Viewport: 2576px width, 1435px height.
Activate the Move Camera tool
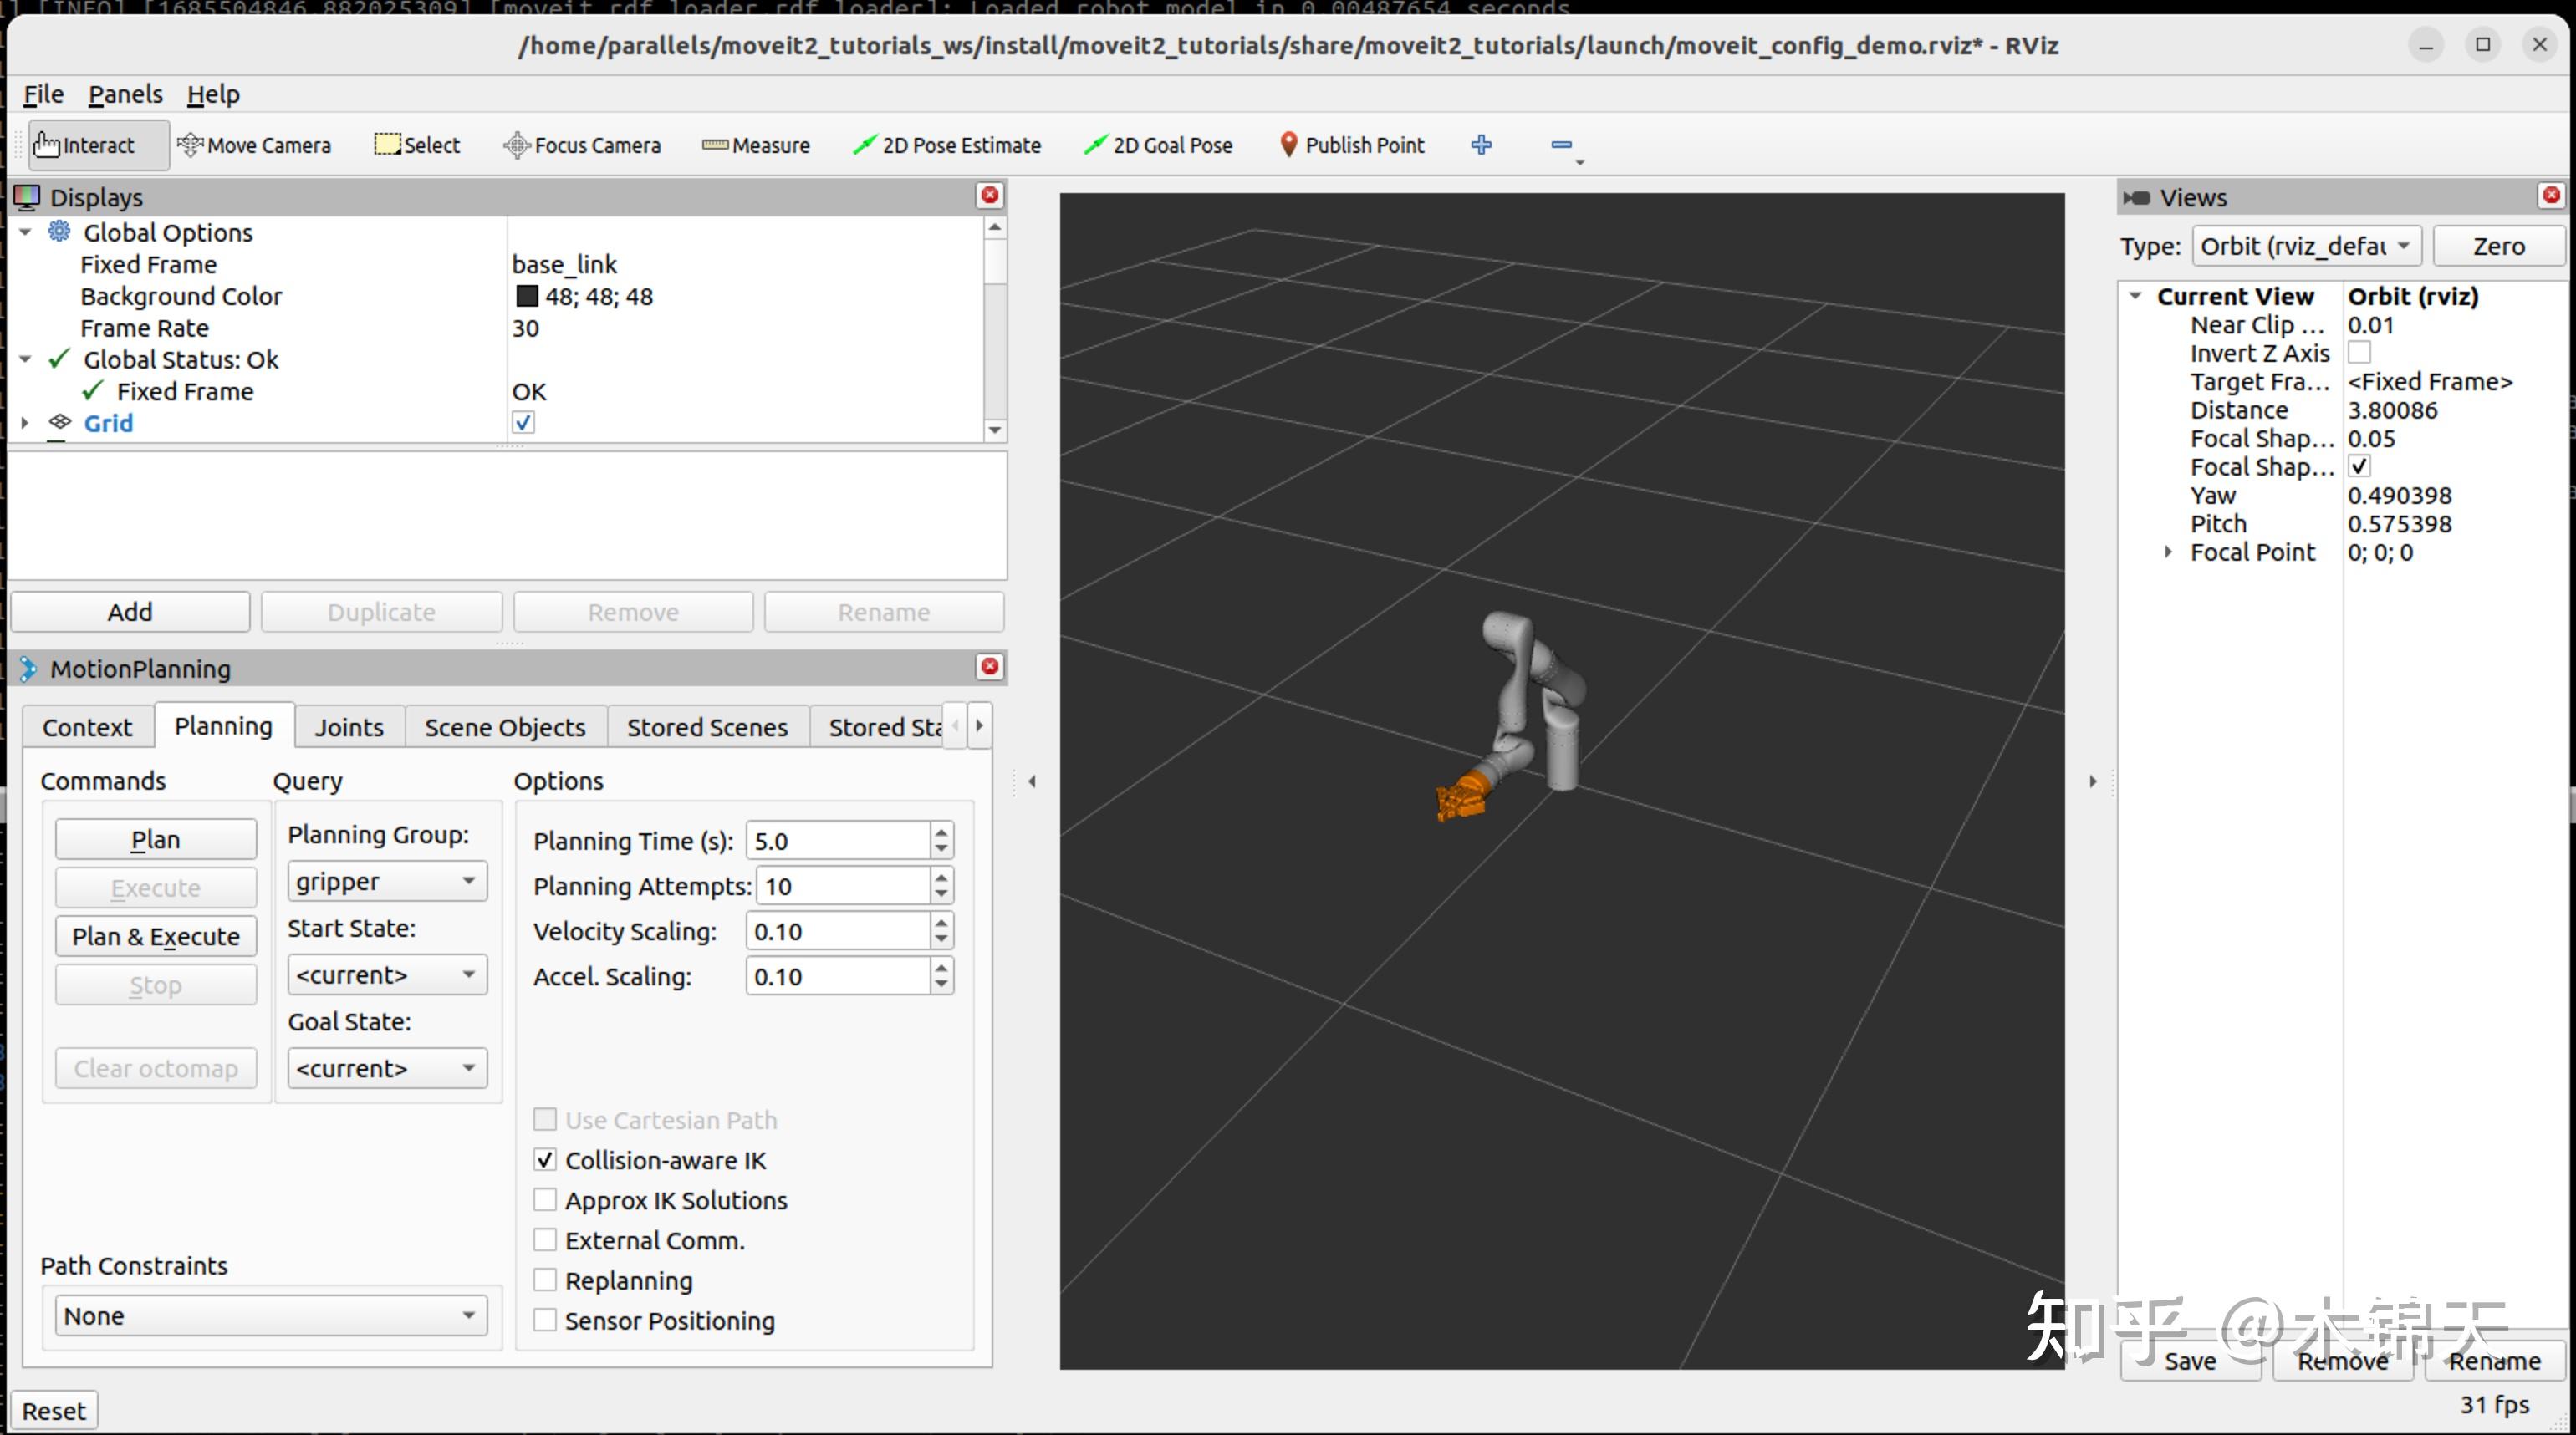click(256, 144)
